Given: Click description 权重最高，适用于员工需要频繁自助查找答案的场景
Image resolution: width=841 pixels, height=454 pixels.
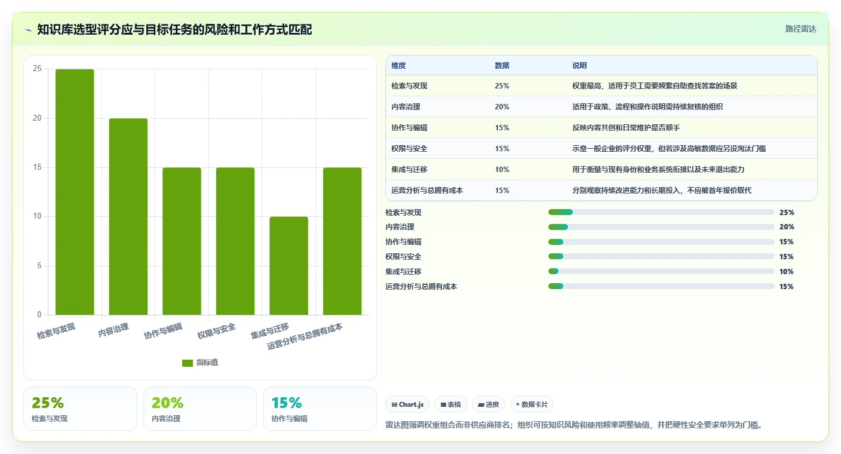Looking at the screenshot, I should coord(655,86).
